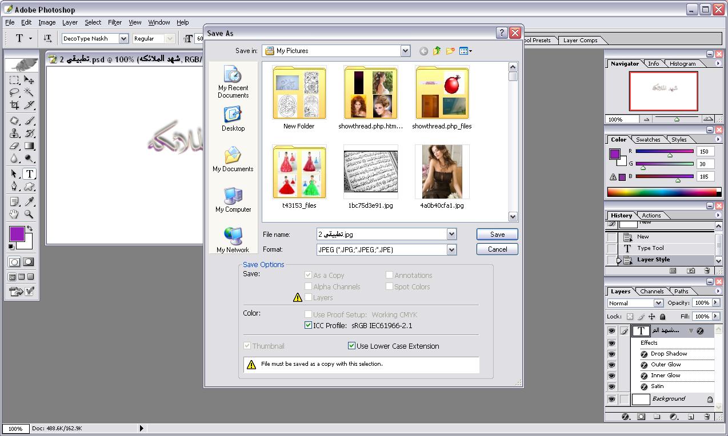Toggle the Use Lower Case Extension checkbox
Viewport: 728px width, 436px height.
tap(352, 346)
